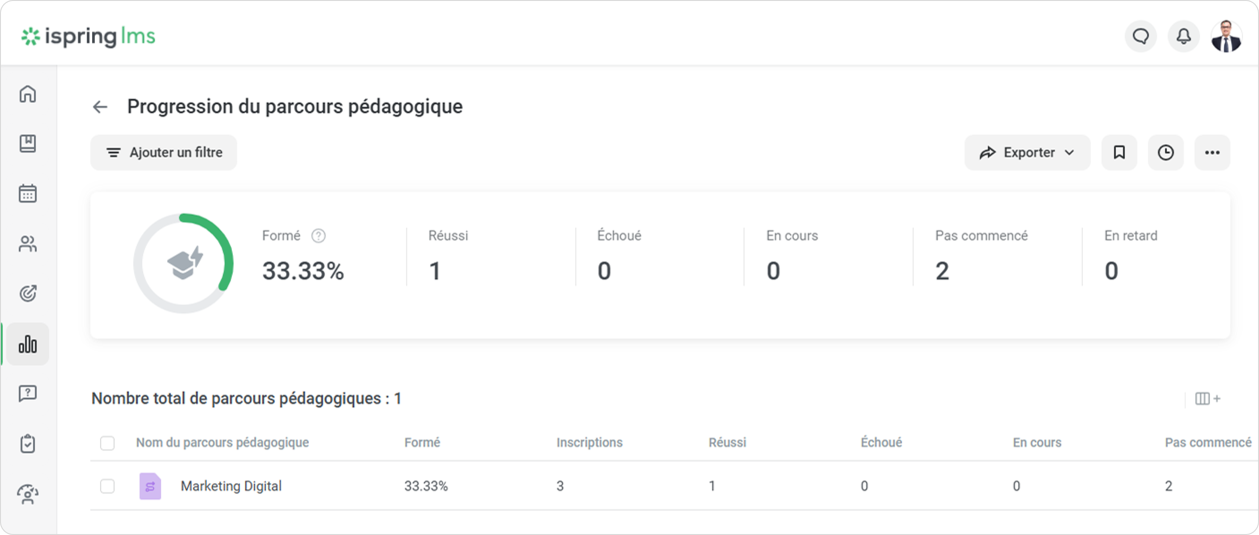
Task: Click the help icon next to Formé
Action: coord(319,236)
